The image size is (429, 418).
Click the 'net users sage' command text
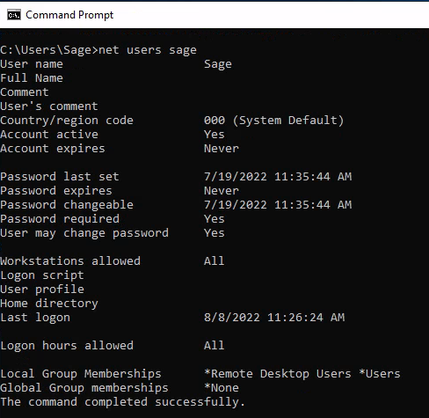click(148, 50)
